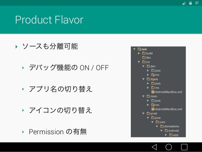Click the blue java folder icon under main
Image resolution: width=202 pixels, height=152 pixels.
click(x=153, y=101)
